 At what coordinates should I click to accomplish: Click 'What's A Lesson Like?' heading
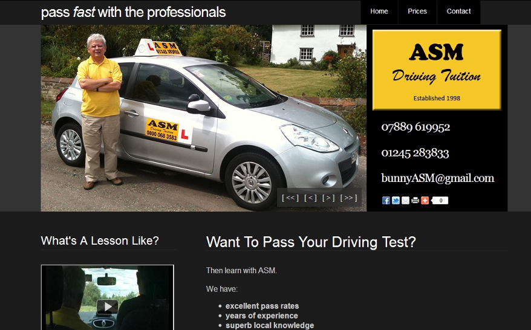click(x=100, y=241)
